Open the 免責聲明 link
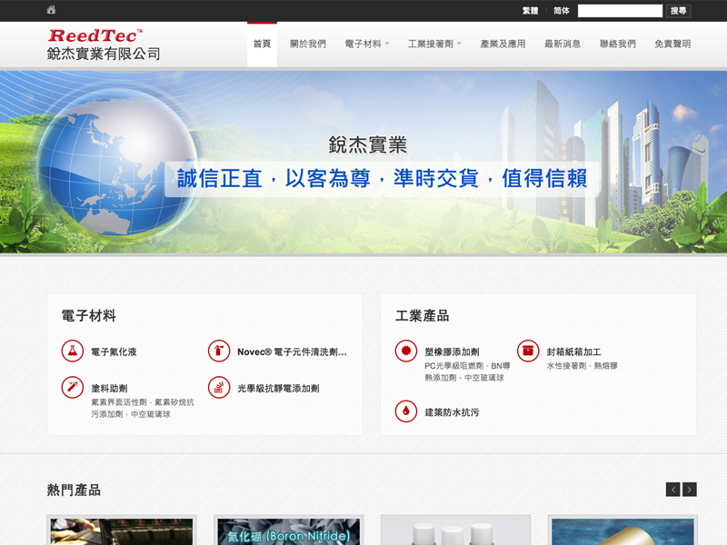Viewport: 727px width, 545px height. coord(672,43)
